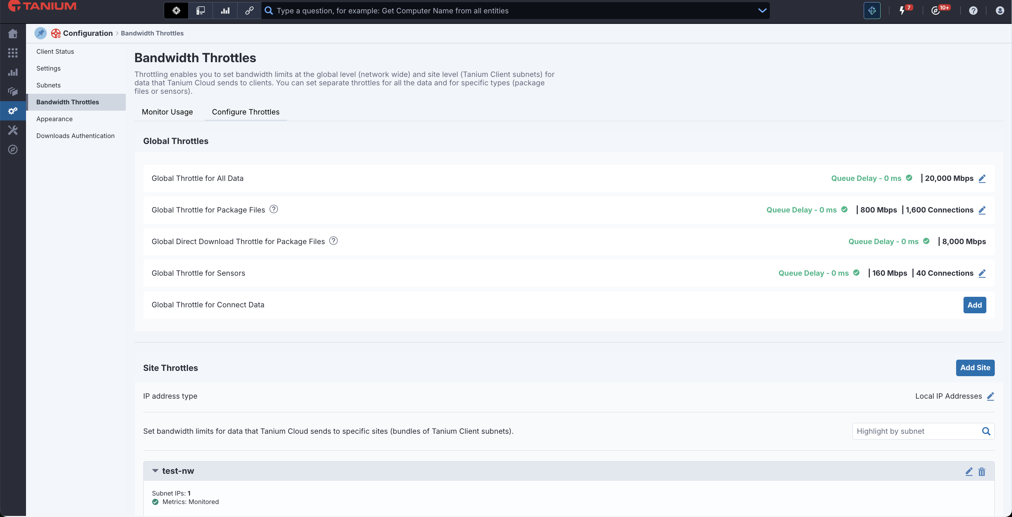Click pencil icon for Package Files throttle
This screenshot has width=1012, height=517.
click(x=982, y=210)
